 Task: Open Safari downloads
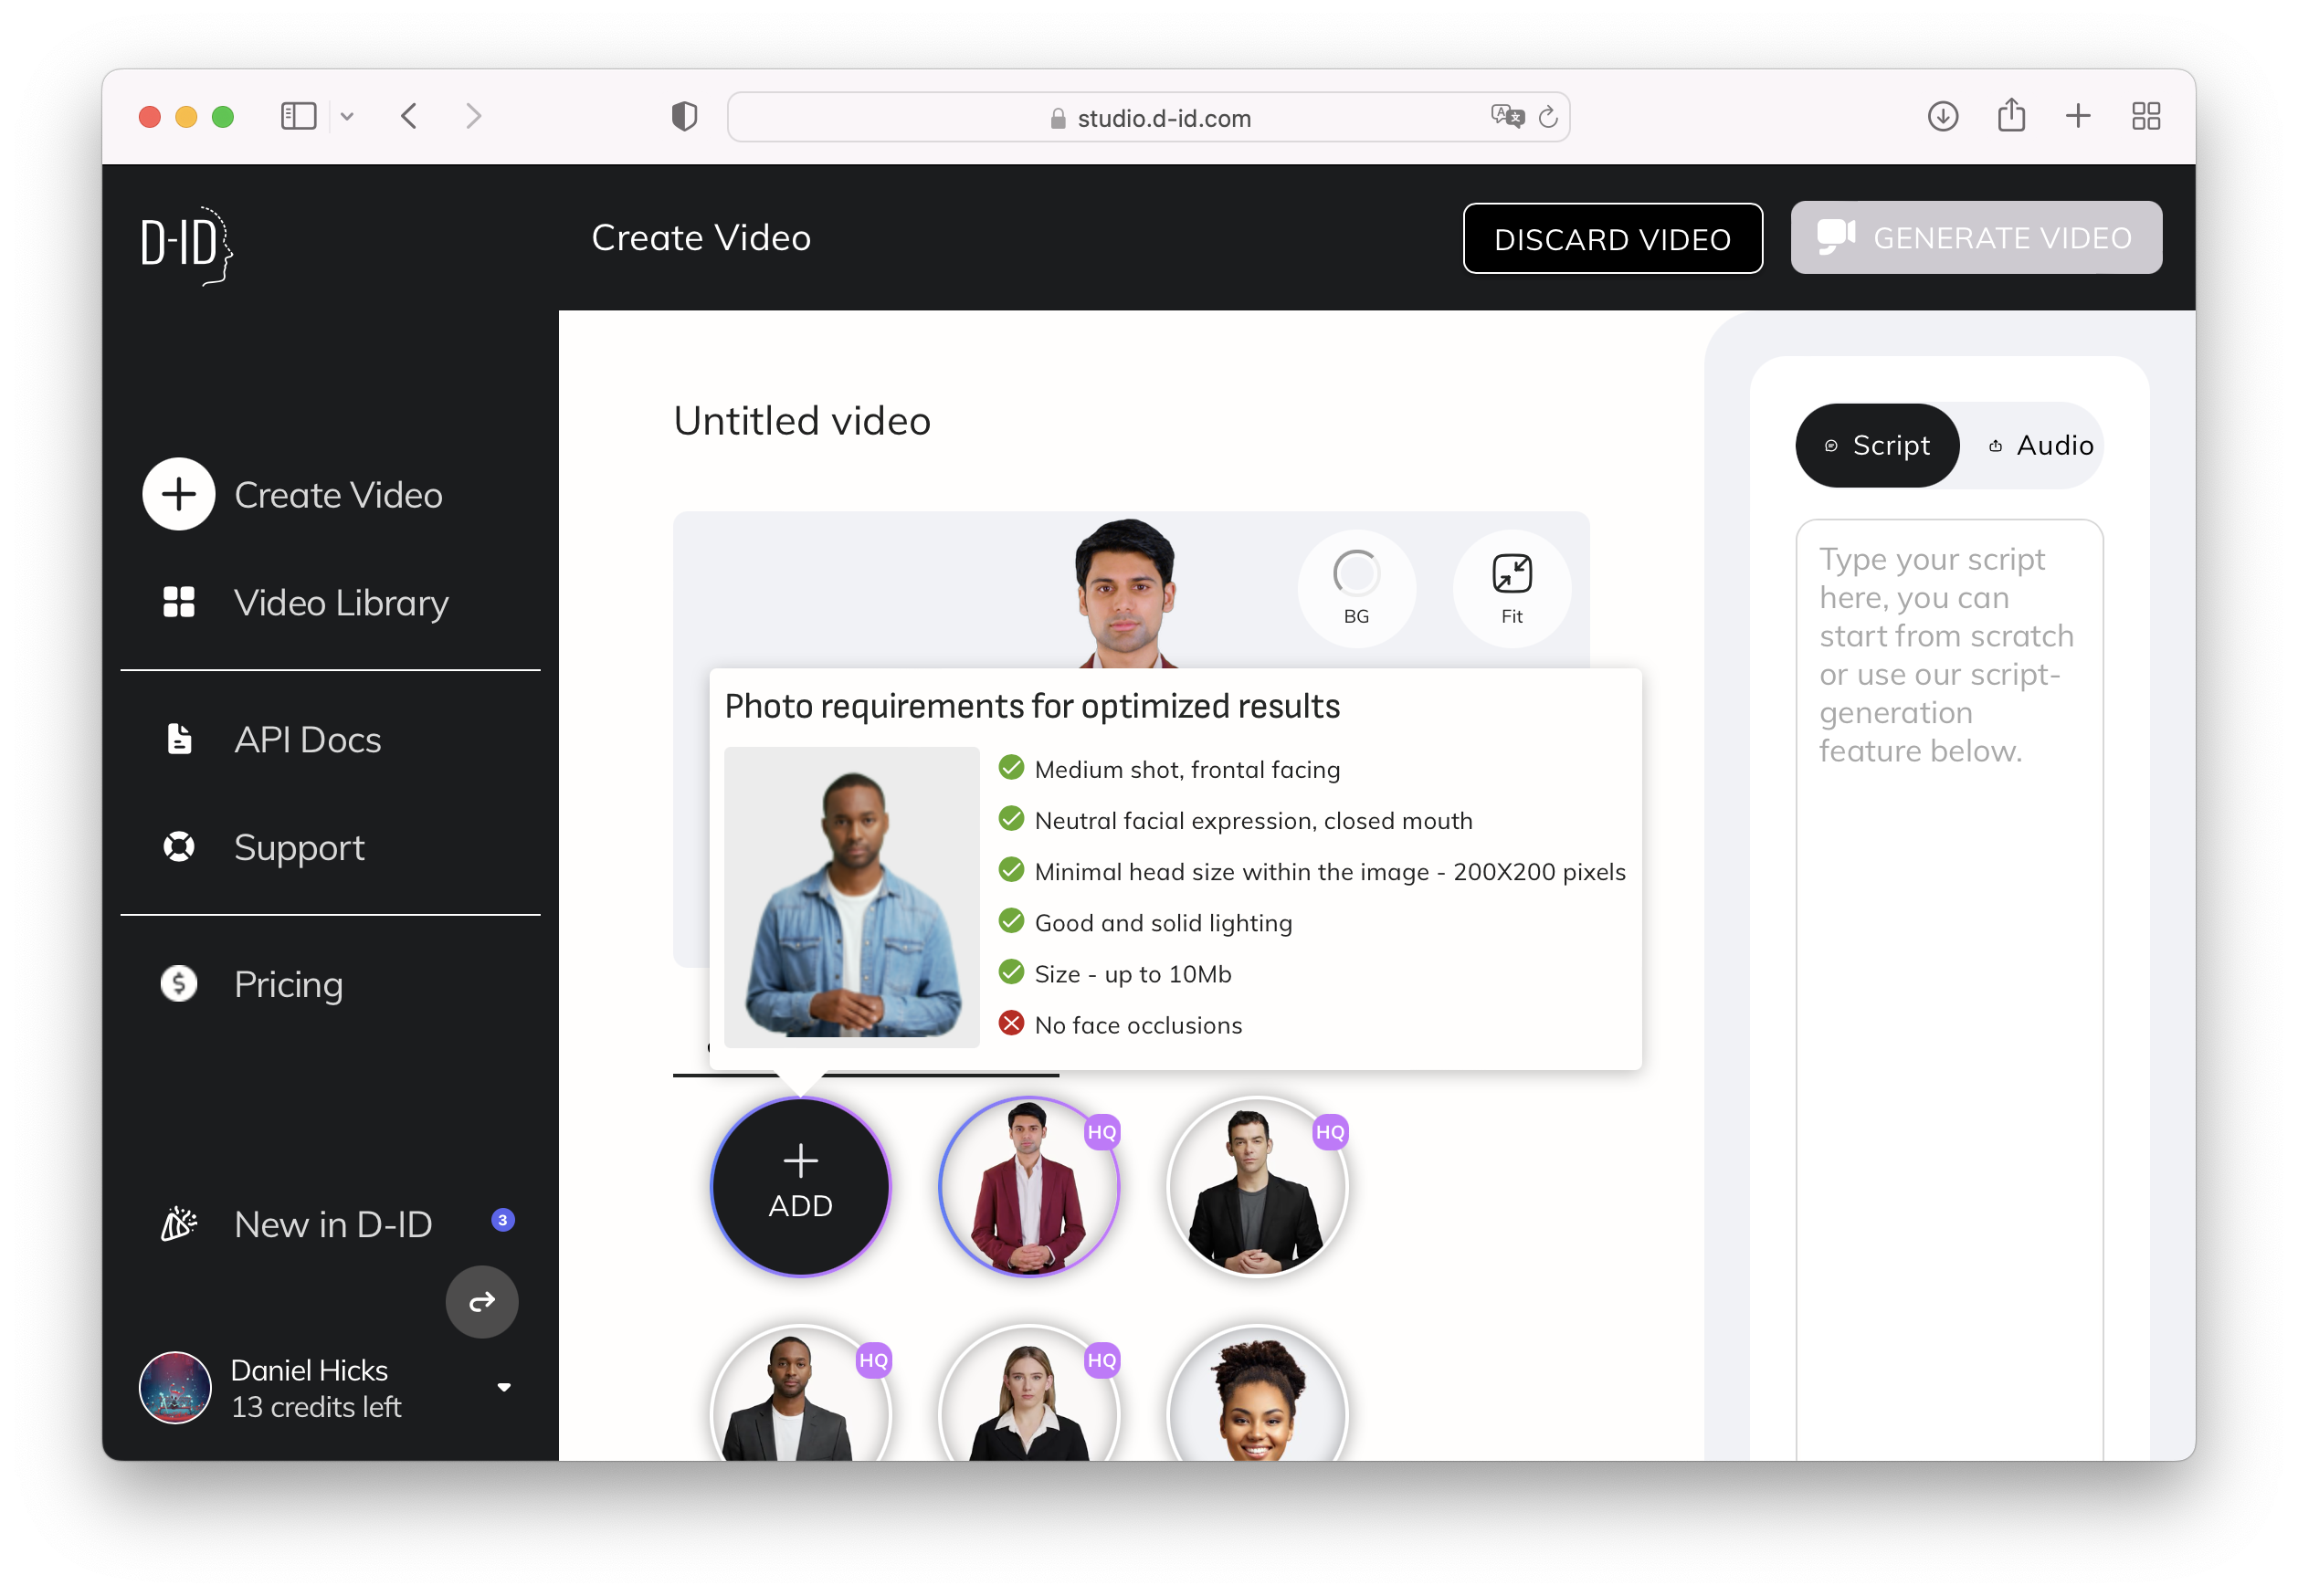pyautogui.click(x=1942, y=116)
